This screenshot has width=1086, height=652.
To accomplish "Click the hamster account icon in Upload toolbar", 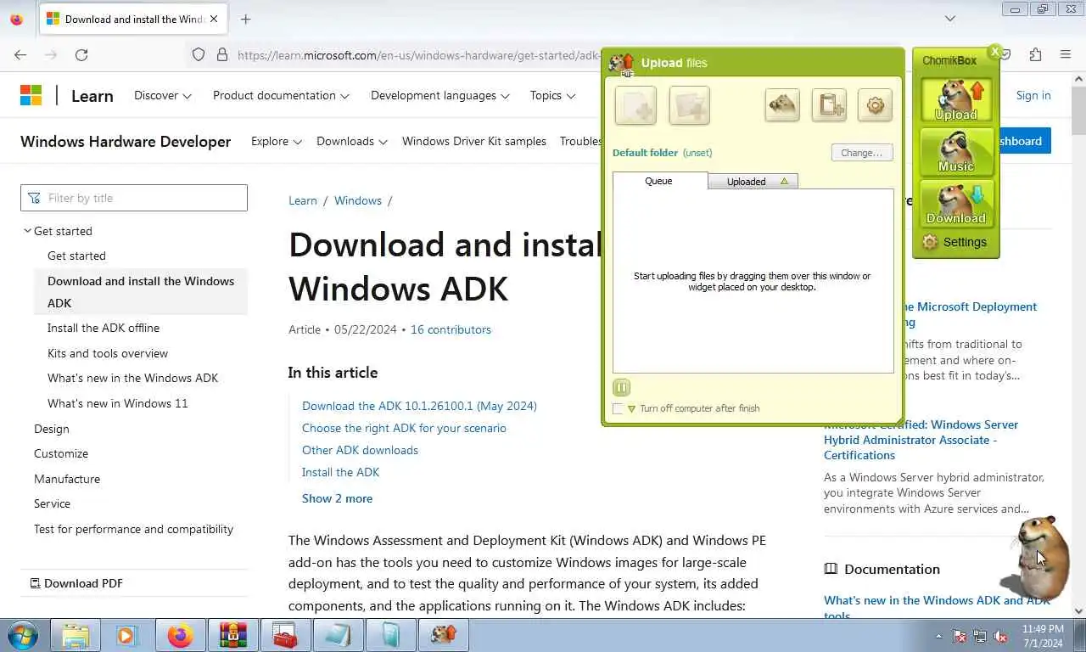I will coord(781,105).
